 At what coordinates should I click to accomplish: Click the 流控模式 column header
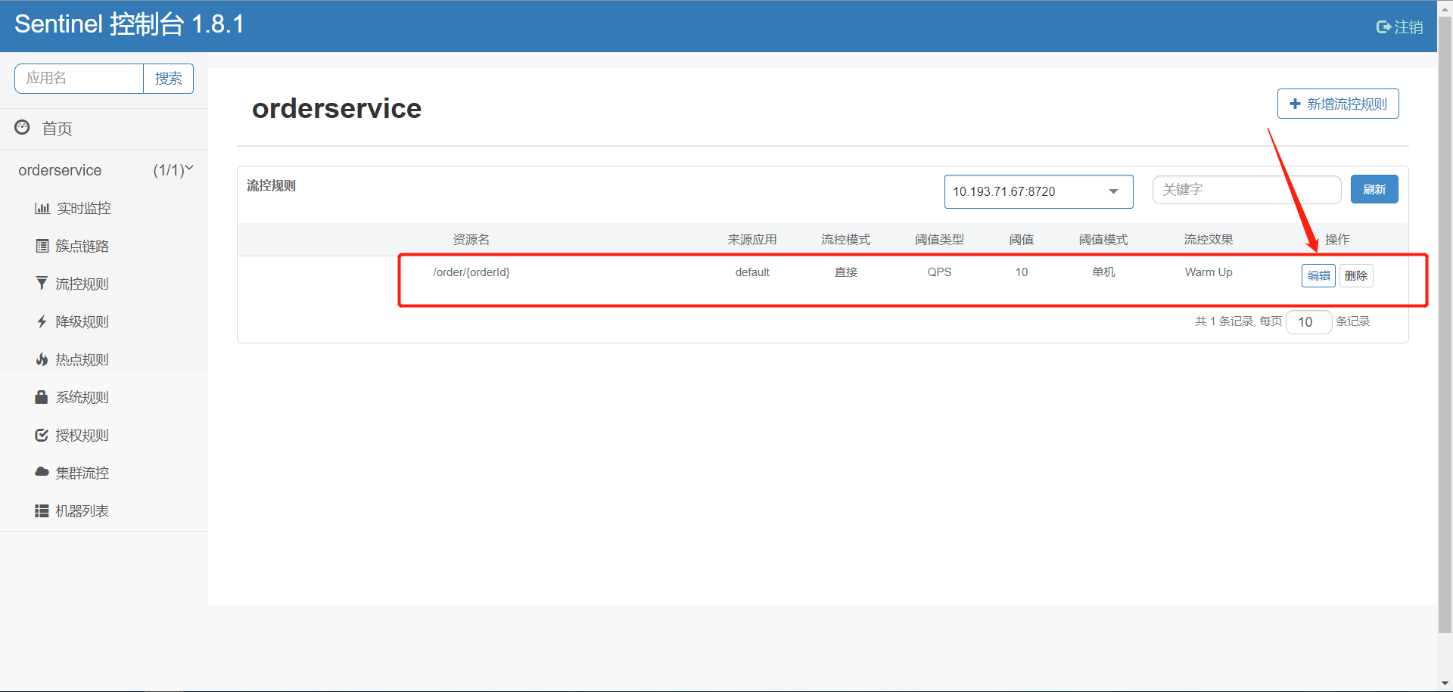coord(846,240)
